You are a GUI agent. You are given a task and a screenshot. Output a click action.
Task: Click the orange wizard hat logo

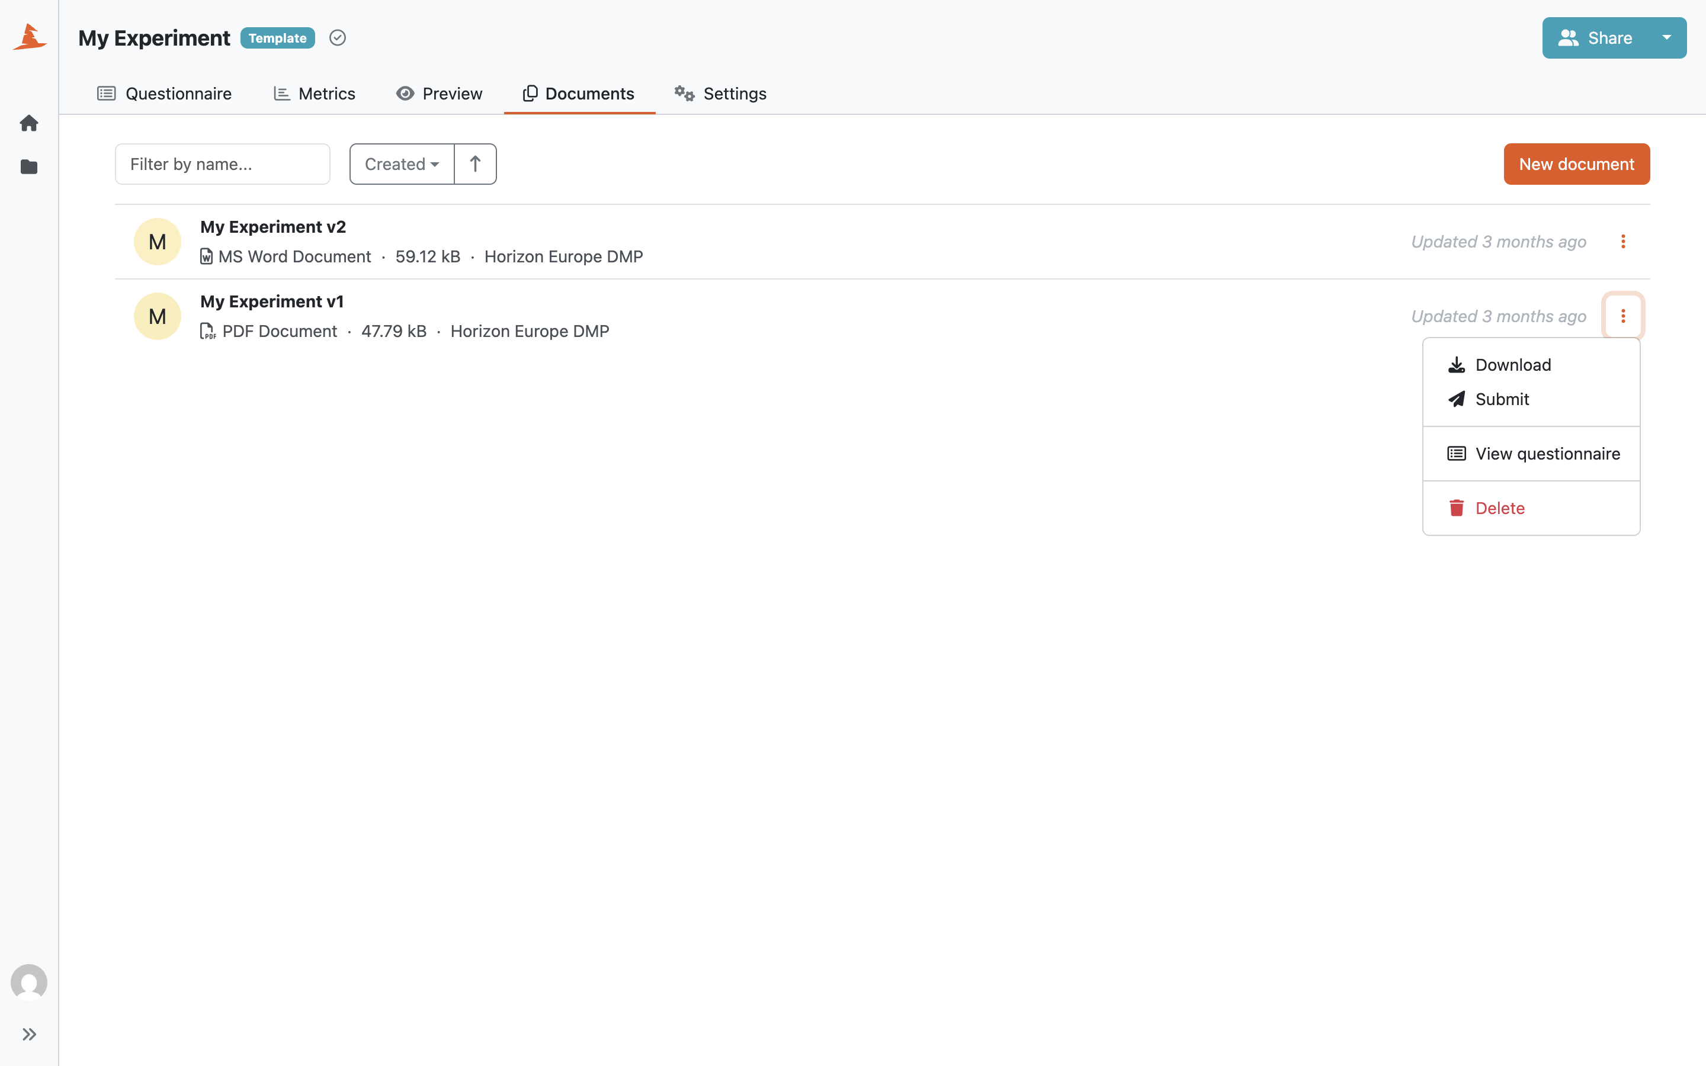tap(29, 37)
